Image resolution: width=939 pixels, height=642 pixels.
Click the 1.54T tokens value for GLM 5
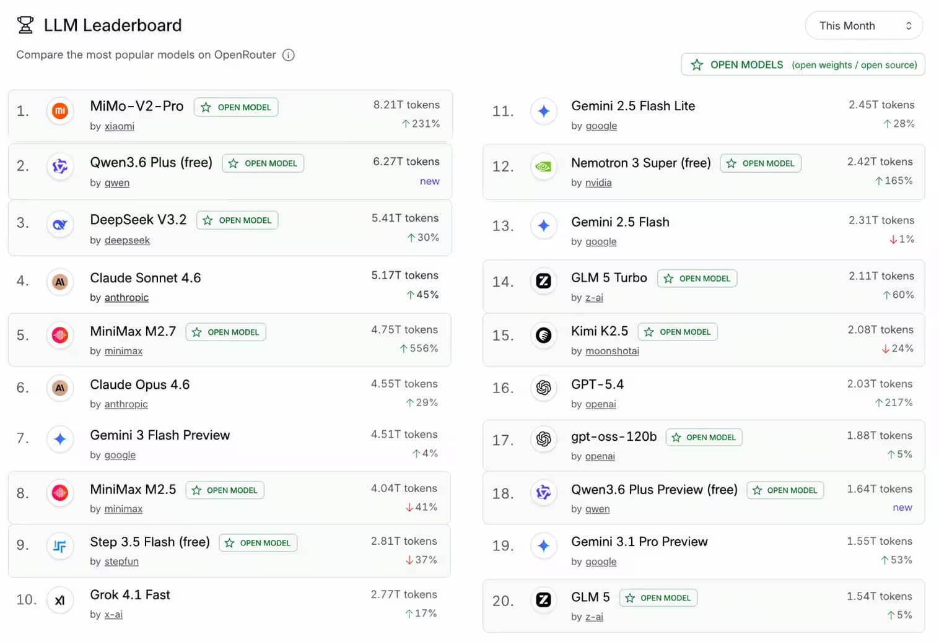(880, 597)
